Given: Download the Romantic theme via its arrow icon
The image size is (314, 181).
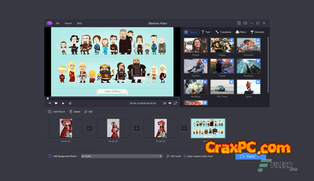Looking at the screenshot, I should click(x=258, y=40).
